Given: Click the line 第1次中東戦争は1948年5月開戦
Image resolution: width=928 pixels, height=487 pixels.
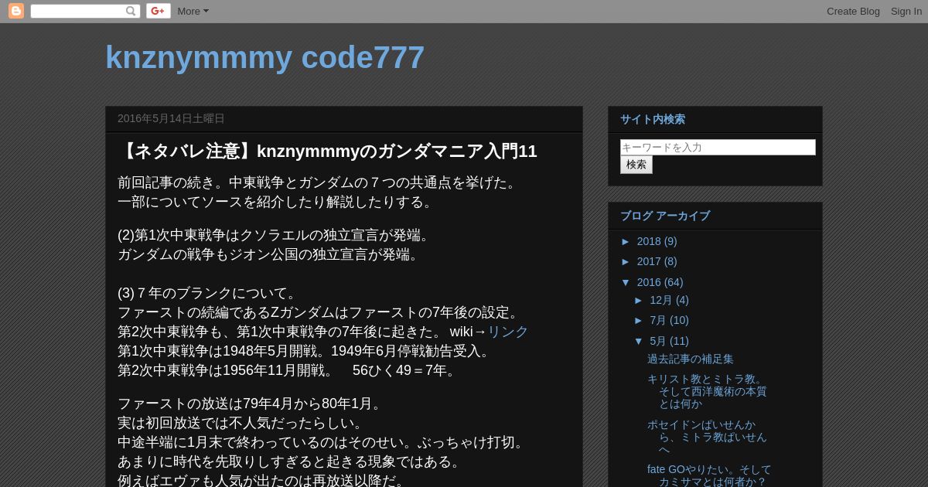Looking at the screenshot, I should 306,351.
